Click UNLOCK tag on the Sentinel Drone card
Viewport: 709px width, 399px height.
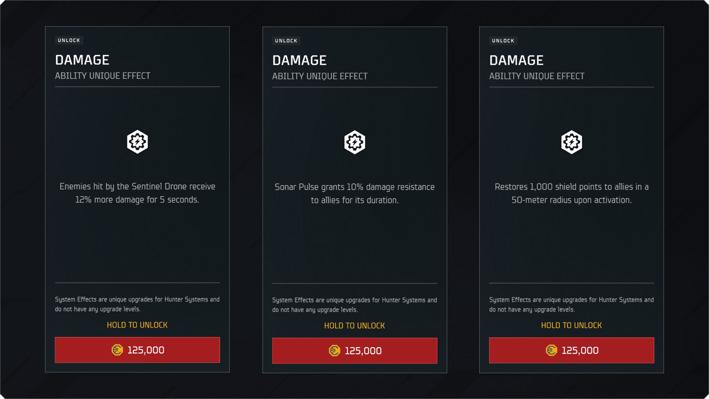[69, 40]
